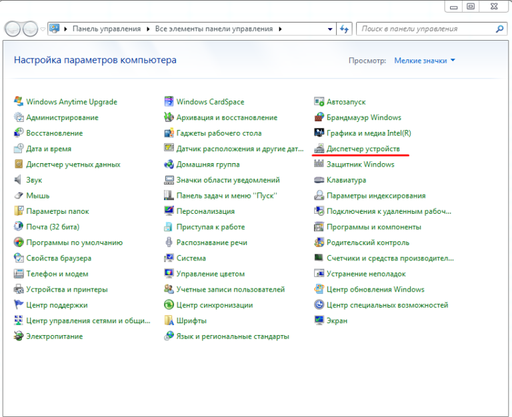Open Подключения к удаленным рабочим столам link

click(389, 211)
